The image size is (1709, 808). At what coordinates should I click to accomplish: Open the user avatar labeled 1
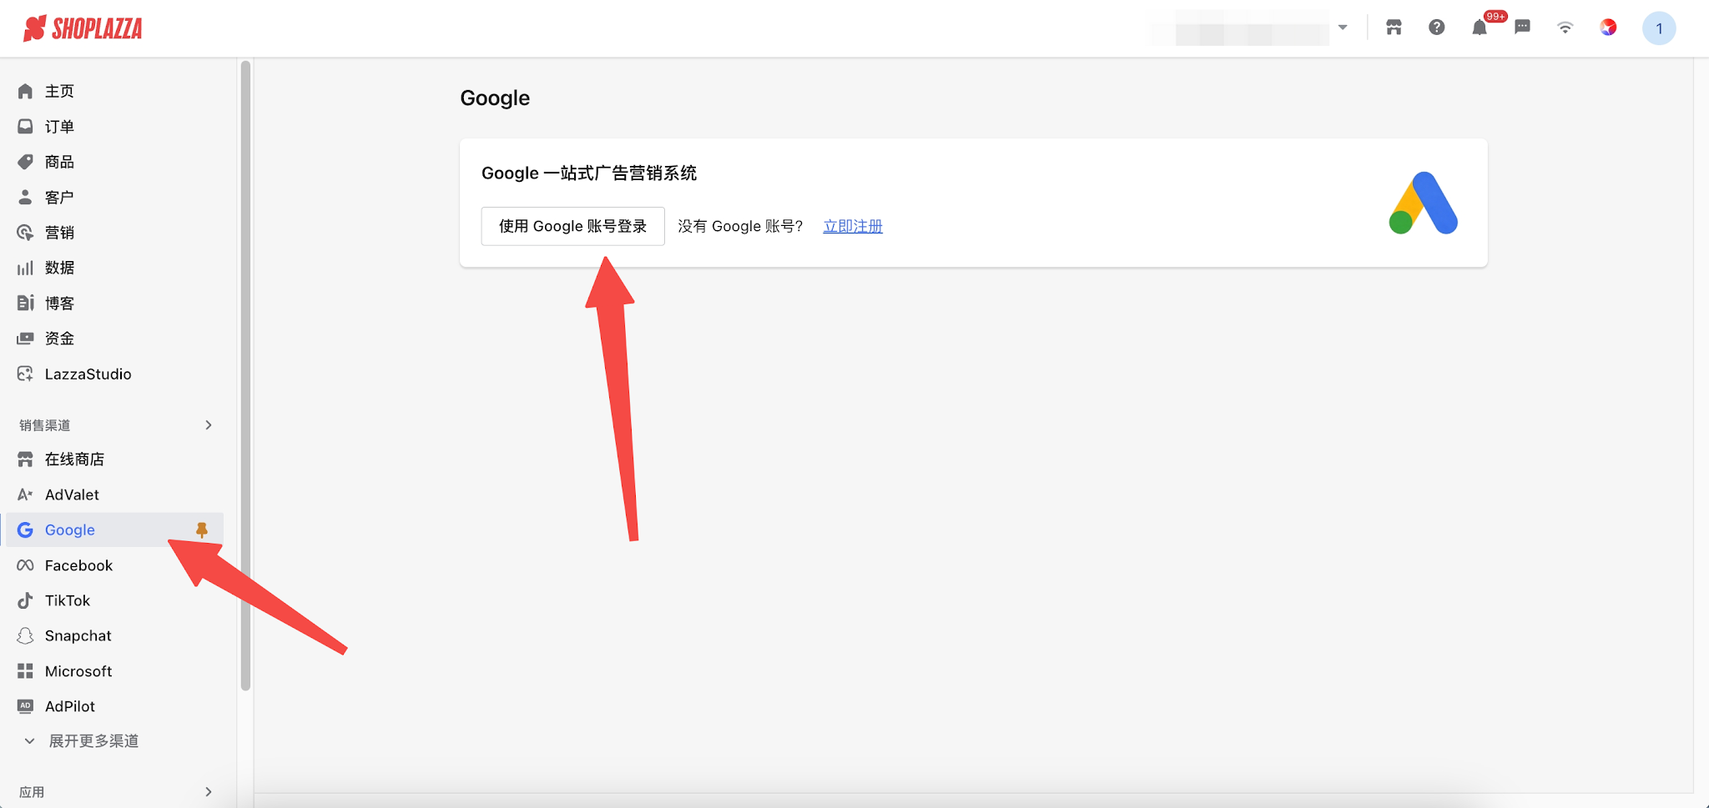coord(1659,28)
